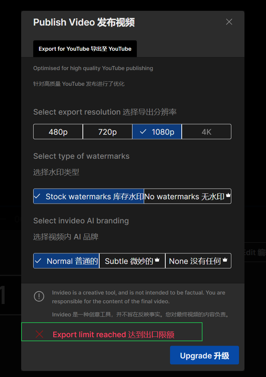Viewport: 266px width, 377px height.
Task: Click the 'Publish Video' dialog title
Action: pos(84,22)
